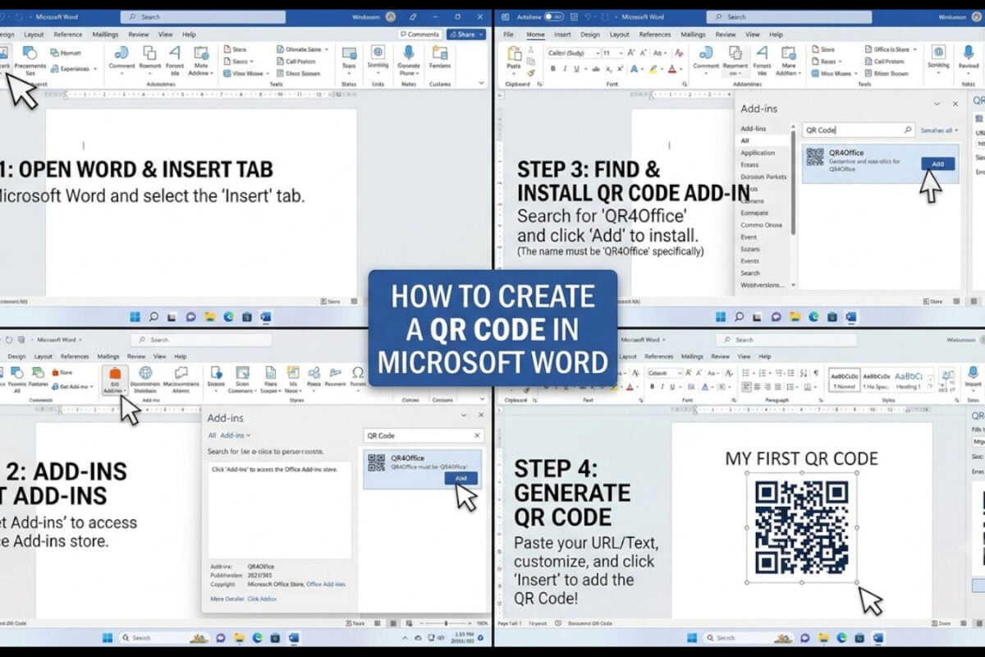Open the File tab in Step 3 window
The image size is (985, 657).
(508, 34)
